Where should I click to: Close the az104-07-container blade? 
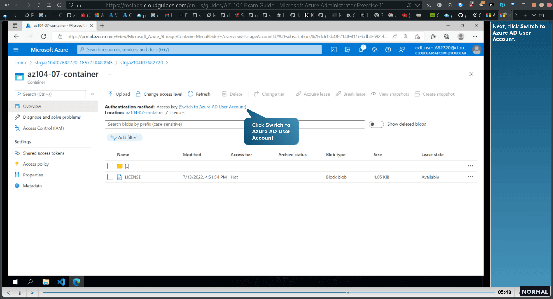(471, 74)
